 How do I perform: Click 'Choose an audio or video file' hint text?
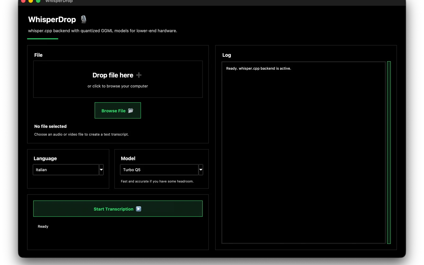click(81, 134)
